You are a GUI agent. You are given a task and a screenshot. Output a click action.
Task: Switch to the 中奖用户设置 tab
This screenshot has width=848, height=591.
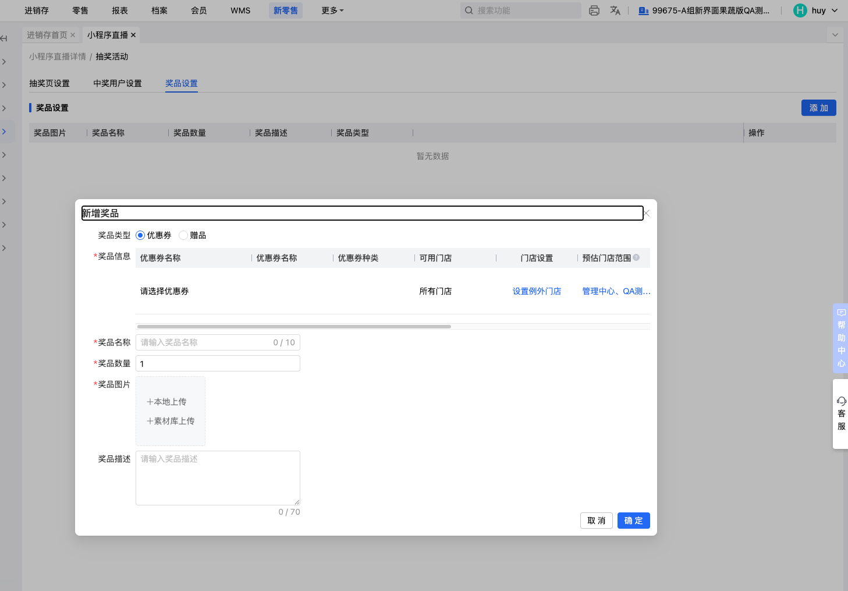tap(118, 83)
